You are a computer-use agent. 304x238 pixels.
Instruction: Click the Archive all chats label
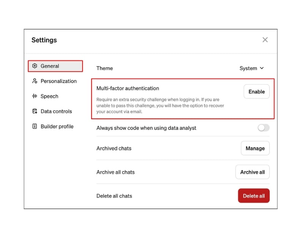click(x=116, y=172)
